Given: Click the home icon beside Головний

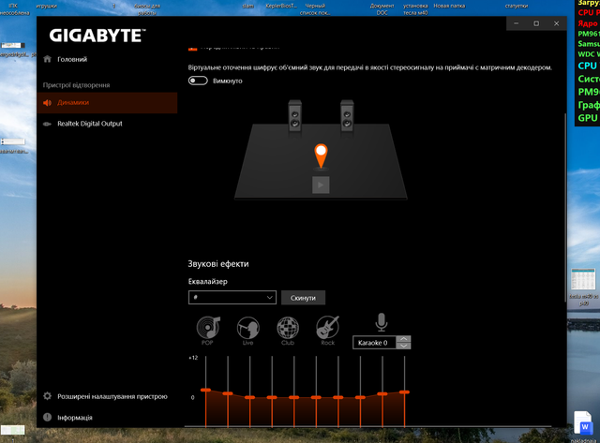Looking at the screenshot, I should click(47, 59).
